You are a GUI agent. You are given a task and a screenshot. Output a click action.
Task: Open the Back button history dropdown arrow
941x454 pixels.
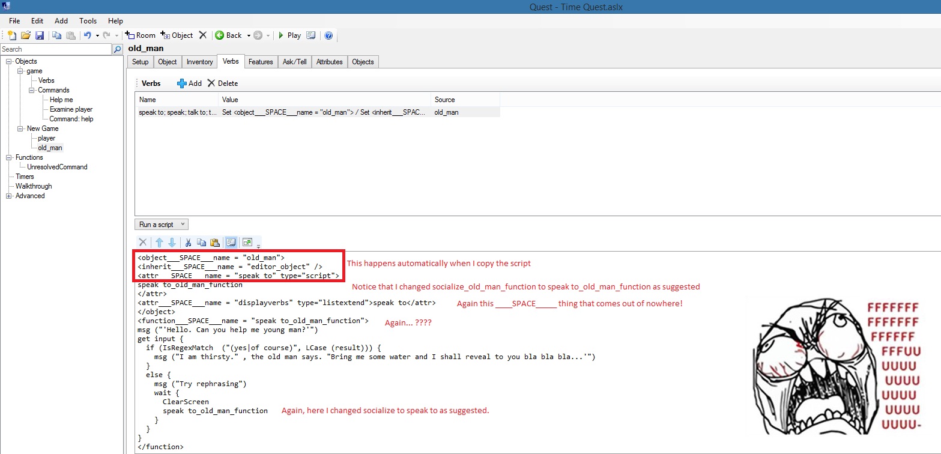click(249, 35)
